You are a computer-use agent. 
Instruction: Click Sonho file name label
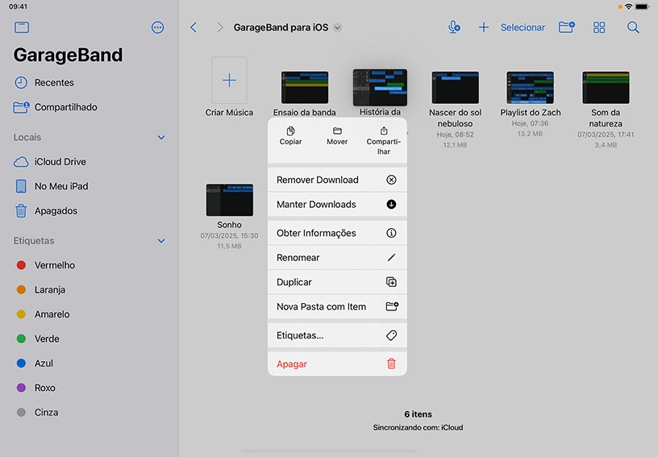229,225
